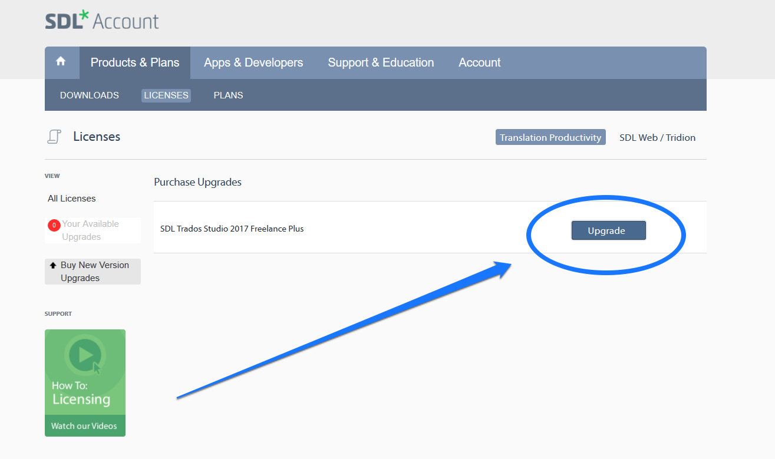Switch to SDL Web / Tridion
Image resolution: width=775 pixels, height=459 pixels.
click(657, 137)
